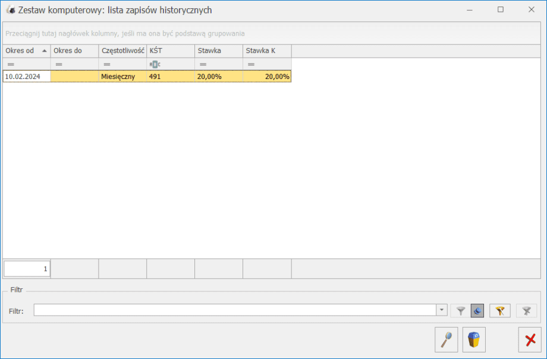547x359 pixels.
Task: Click the sort arrow on Okres od header
Action: tap(45, 51)
